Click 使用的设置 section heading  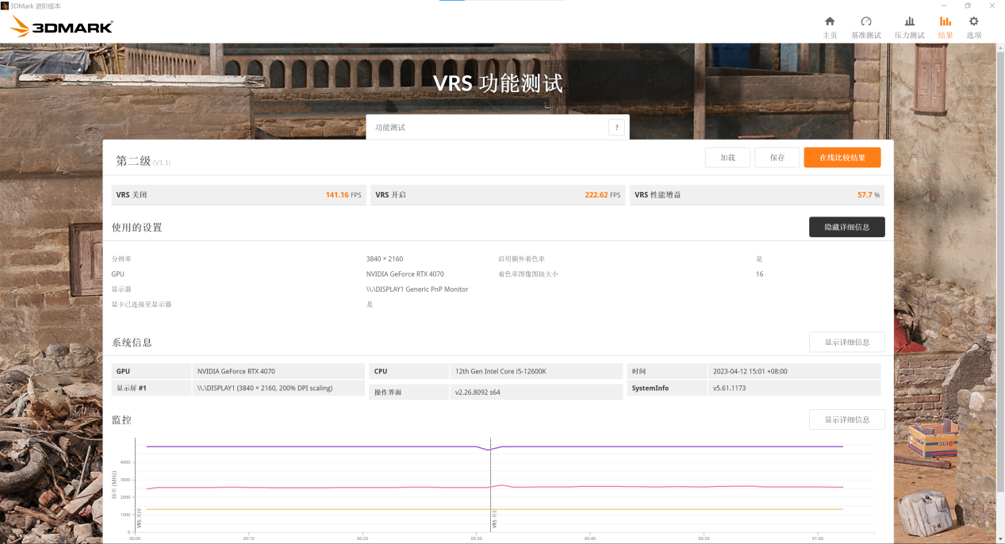tap(136, 228)
